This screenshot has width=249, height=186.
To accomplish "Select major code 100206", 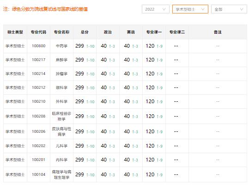I will (39, 131).
